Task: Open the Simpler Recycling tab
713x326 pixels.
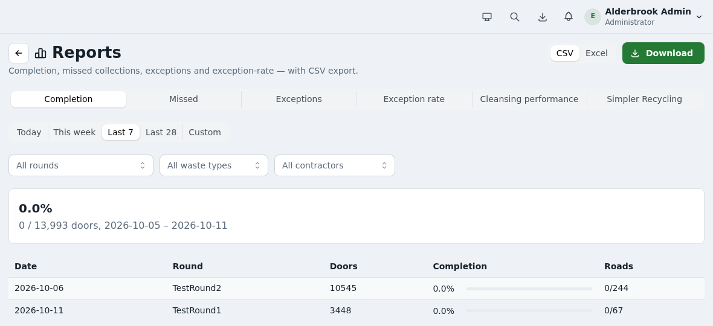Action: (x=644, y=99)
